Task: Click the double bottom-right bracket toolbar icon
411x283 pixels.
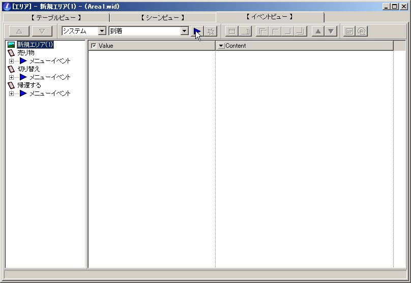Action: (301, 32)
